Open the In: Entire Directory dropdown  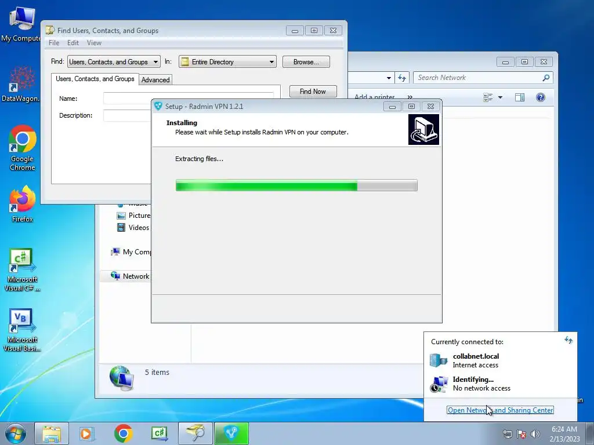tap(227, 61)
